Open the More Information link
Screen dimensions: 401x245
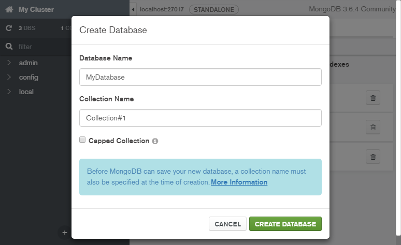point(239,182)
